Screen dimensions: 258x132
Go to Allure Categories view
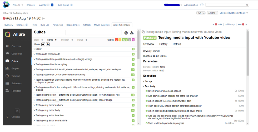coord(17,54)
